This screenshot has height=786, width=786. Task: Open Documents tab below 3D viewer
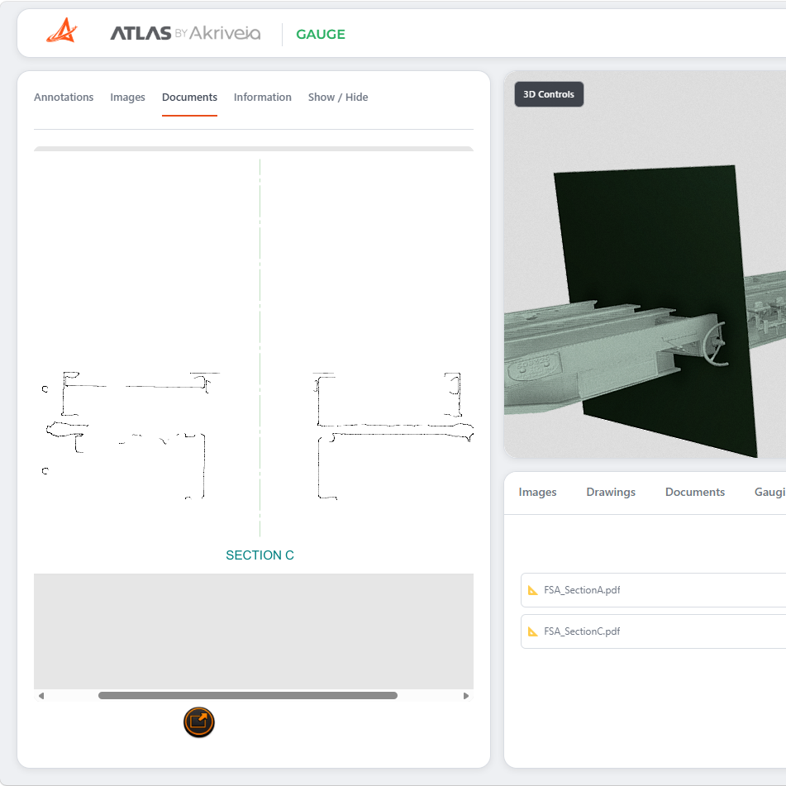(695, 493)
